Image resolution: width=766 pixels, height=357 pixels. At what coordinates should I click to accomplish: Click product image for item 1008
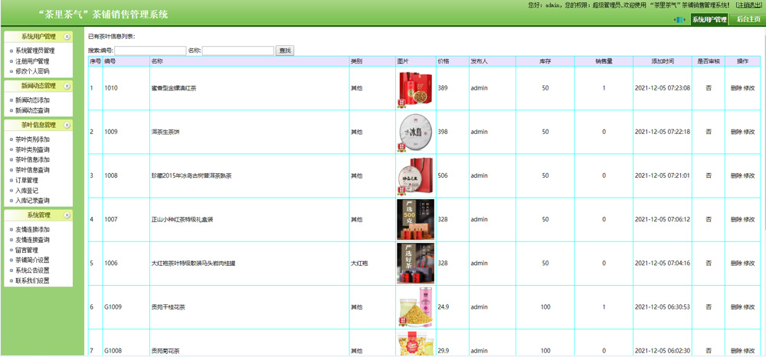coord(415,175)
